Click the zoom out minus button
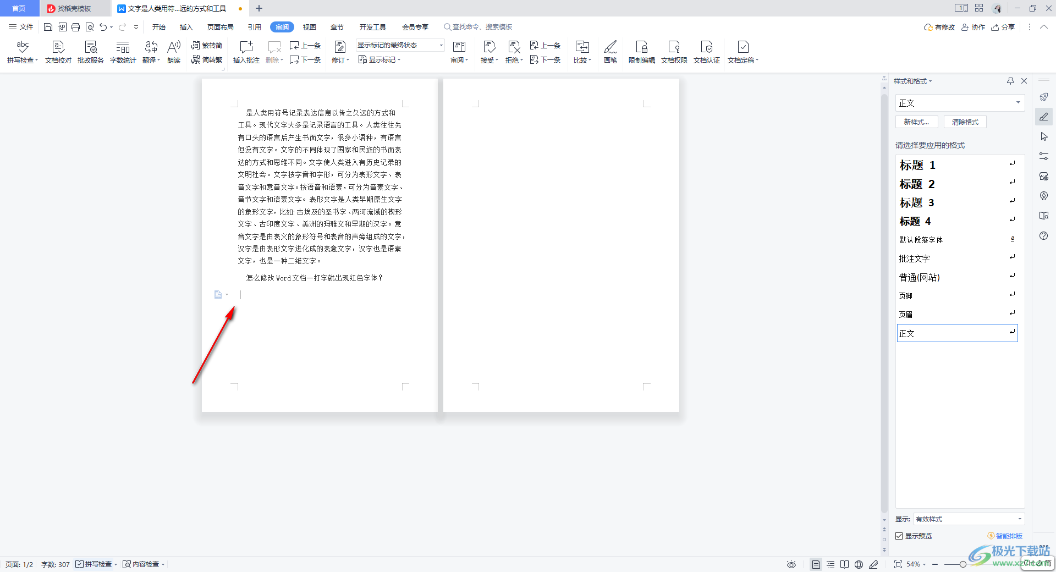The height and width of the screenshot is (572, 1056). [935, 564]
